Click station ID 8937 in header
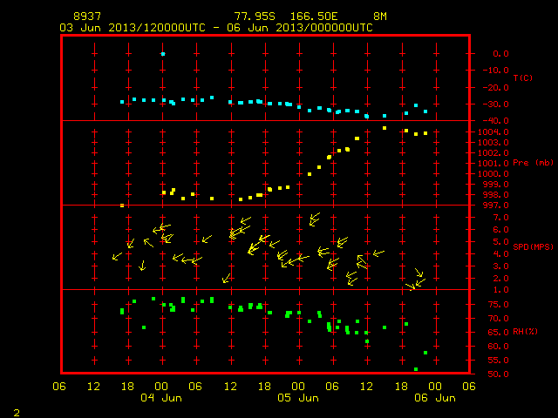This screenshot has width=558, height=418. click(x=87, y=17)
